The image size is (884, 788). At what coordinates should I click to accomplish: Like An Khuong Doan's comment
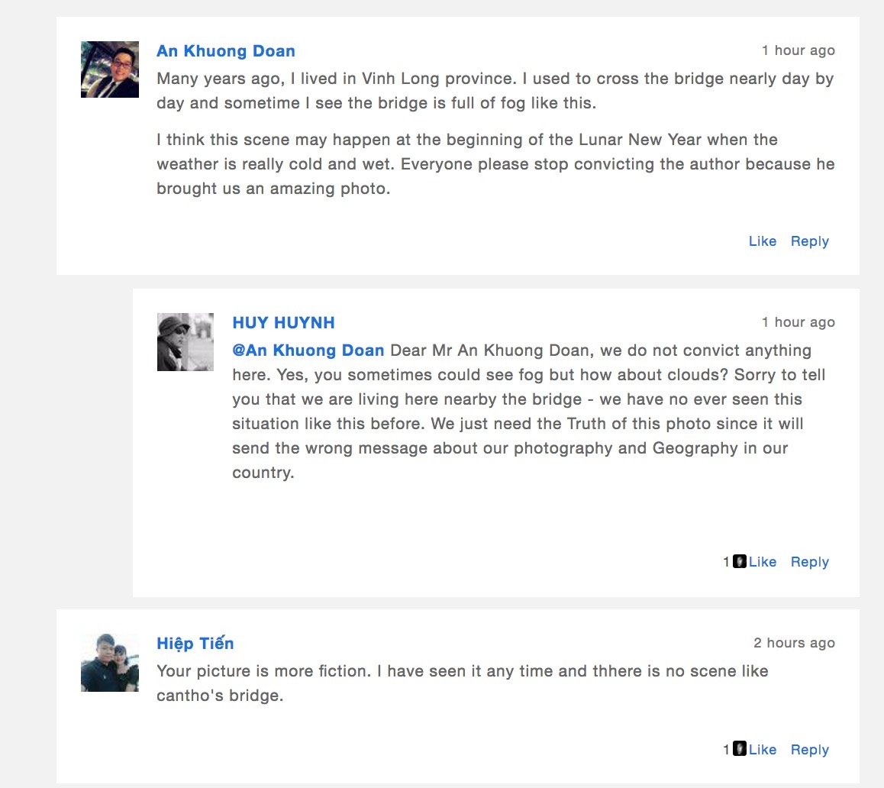point(762,241)
